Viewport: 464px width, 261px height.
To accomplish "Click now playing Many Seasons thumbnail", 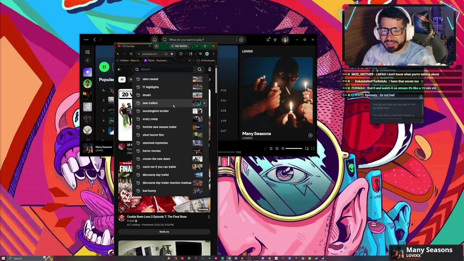I will point(87,148).
